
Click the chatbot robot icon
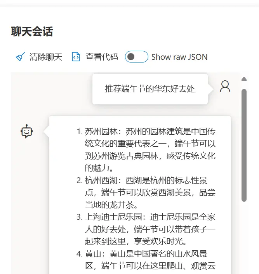pos(26,131)
